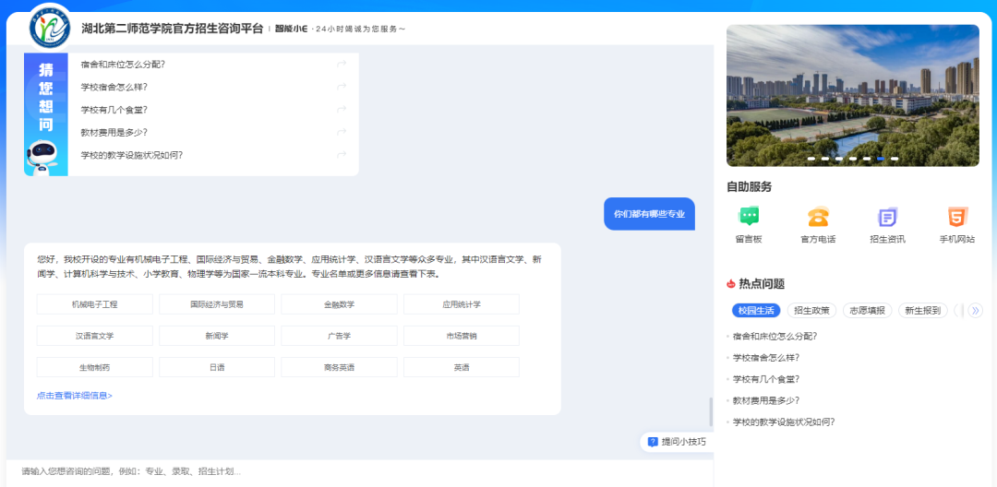Switch to the 招生政策 tab
The image size is (997, 487).
812,311
